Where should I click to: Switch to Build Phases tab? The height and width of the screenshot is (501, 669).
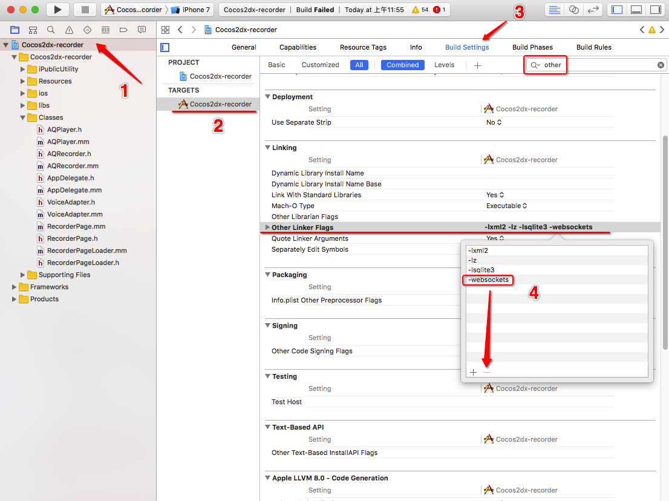tap(532, 47)
